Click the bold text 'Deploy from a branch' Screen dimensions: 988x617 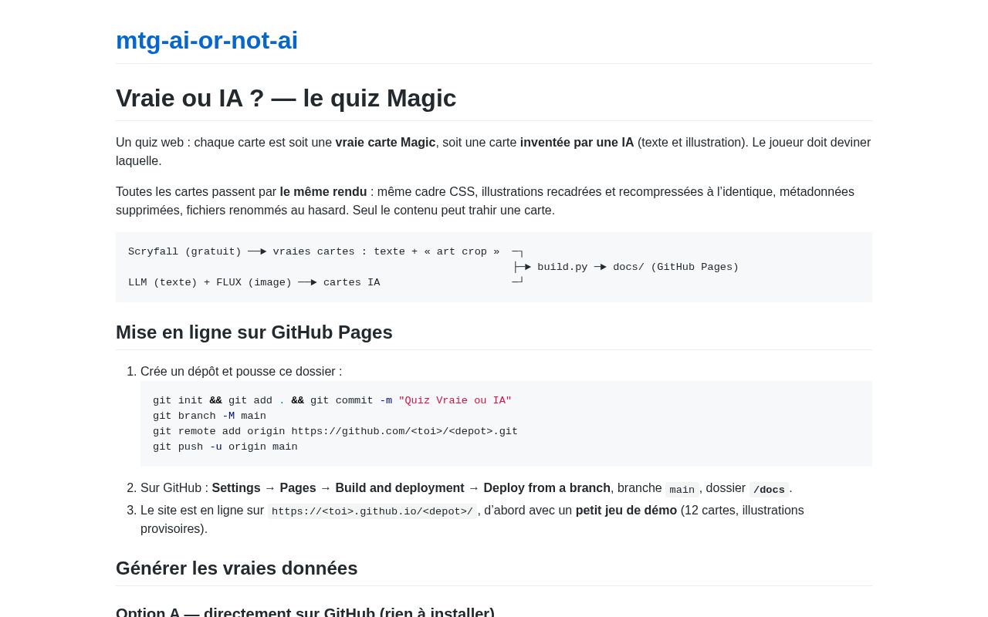click(546, 488)
